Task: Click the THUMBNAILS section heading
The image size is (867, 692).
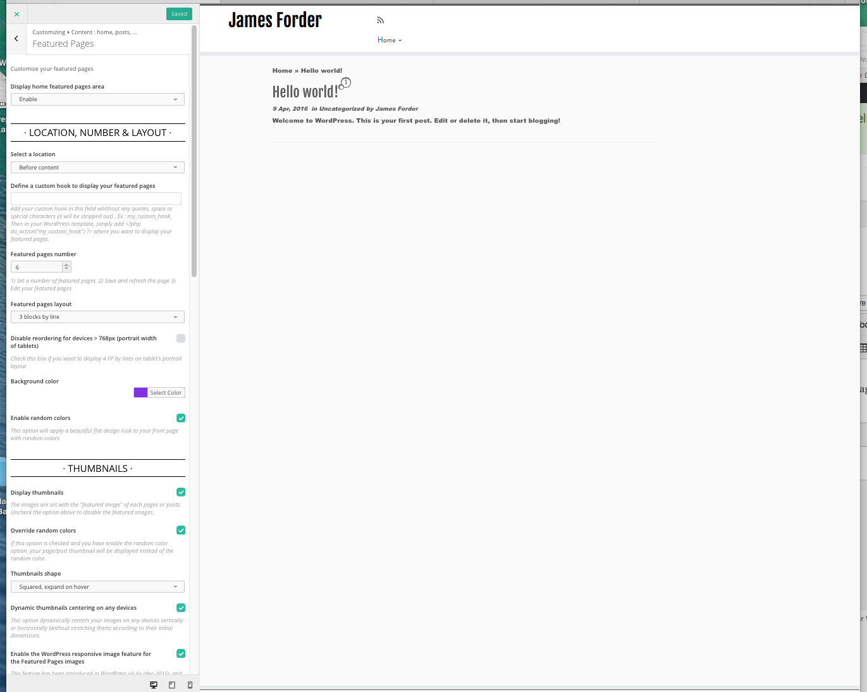Action: pos(98,469)
